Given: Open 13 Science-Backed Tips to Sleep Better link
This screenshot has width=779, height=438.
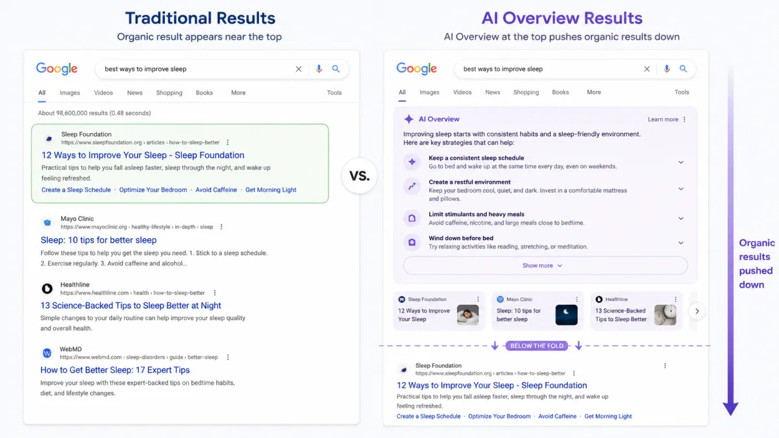Looking at the screenshot, I should (130, 306).
